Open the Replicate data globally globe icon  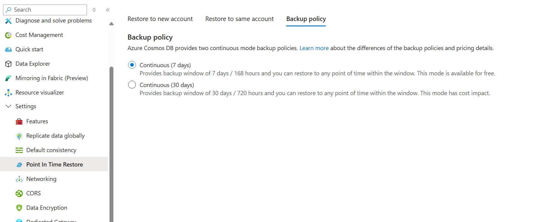tap(19, 136)
